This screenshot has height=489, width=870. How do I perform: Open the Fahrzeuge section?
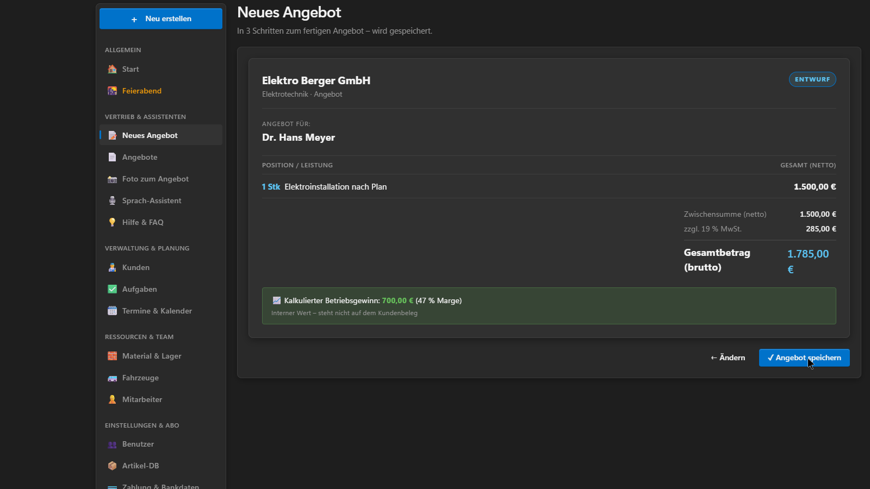(x=161, y=378)
